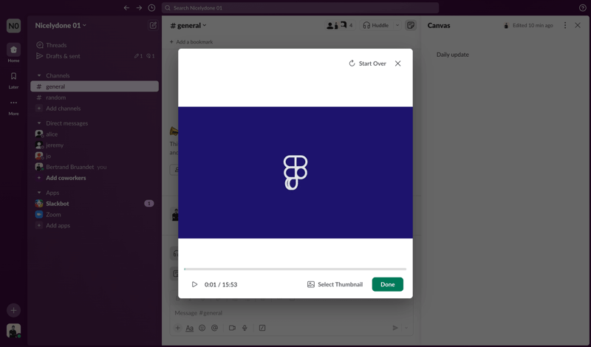
Task: Open the slash shortcuts menu
Action: [x=262, y=328]
